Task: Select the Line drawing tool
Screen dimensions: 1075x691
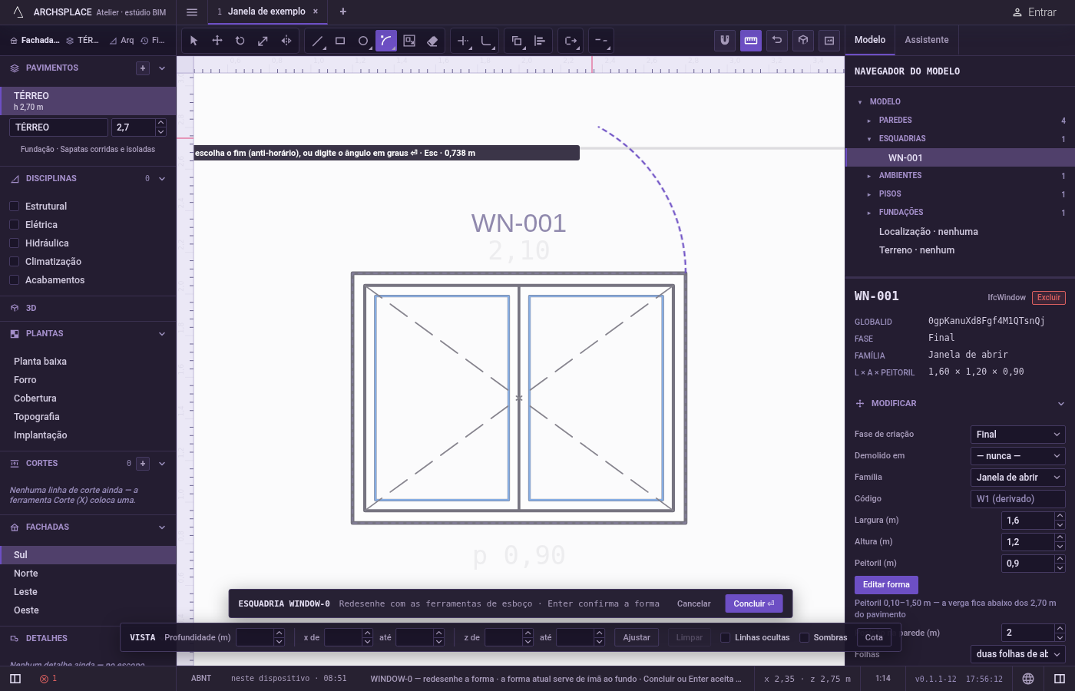Action: pyautogui.click(x=317, y=41)
